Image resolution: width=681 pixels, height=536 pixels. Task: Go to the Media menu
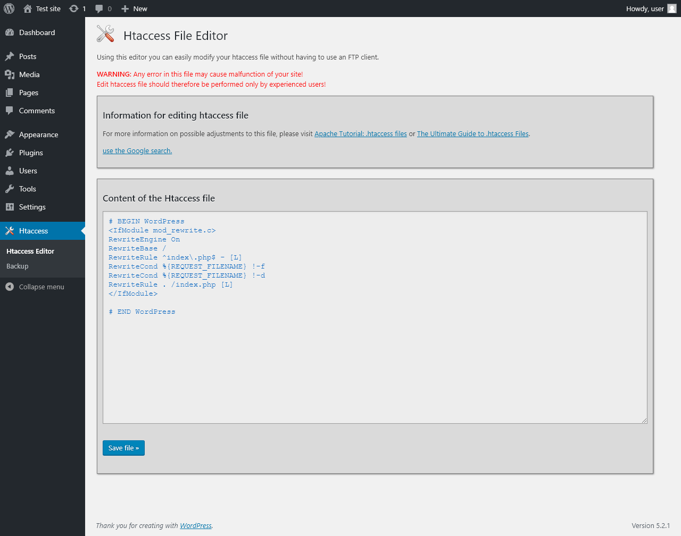43,74
